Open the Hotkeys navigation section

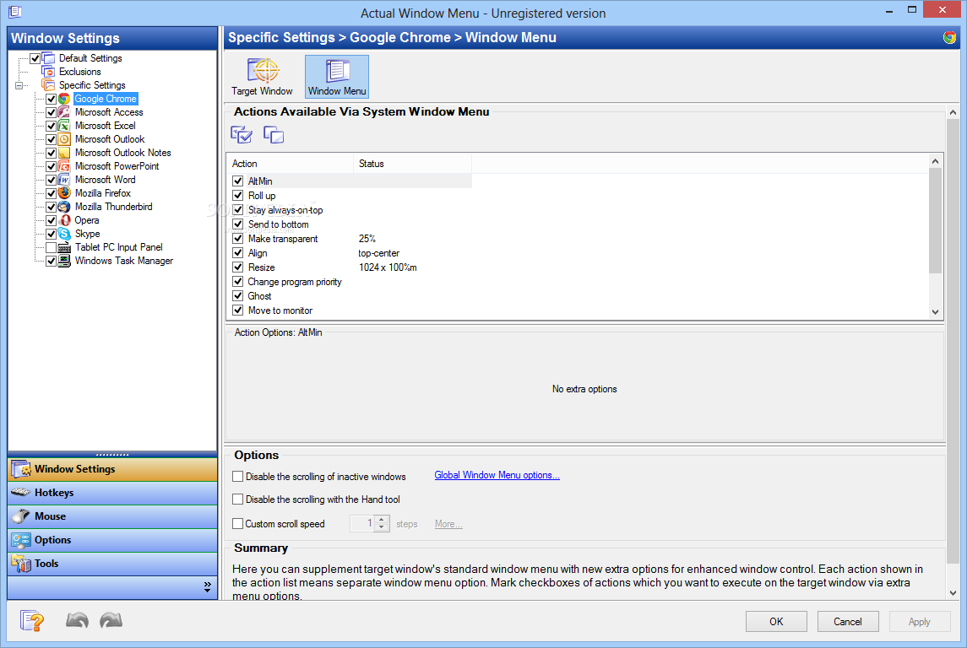click(x=112, y=493)
